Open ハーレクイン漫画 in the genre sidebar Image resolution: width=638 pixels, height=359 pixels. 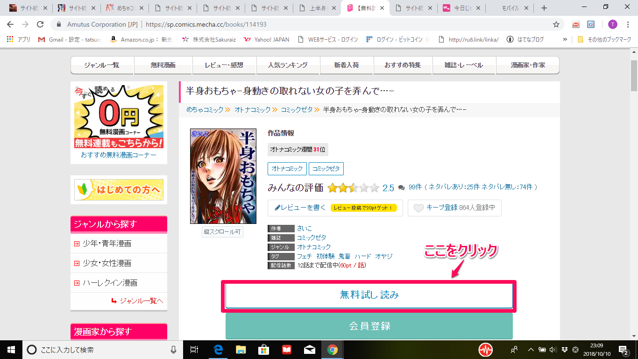pyautogui.click(x=110, y=283)
